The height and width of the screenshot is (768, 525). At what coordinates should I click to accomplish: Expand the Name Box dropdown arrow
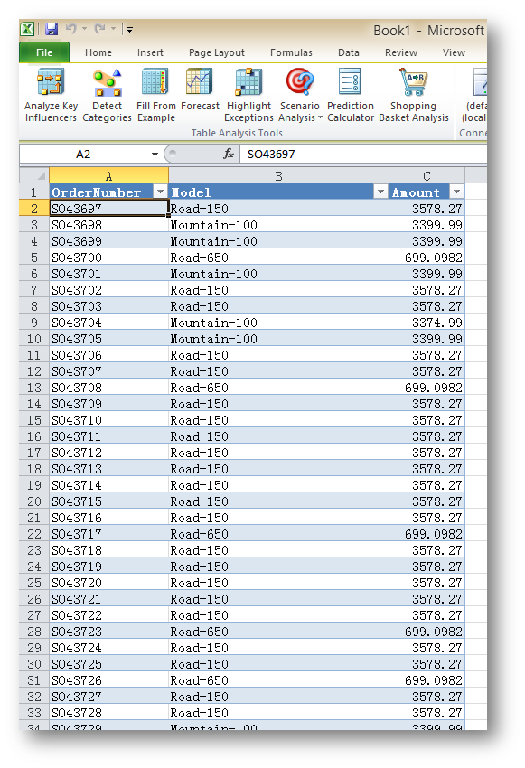coord(155,155)
